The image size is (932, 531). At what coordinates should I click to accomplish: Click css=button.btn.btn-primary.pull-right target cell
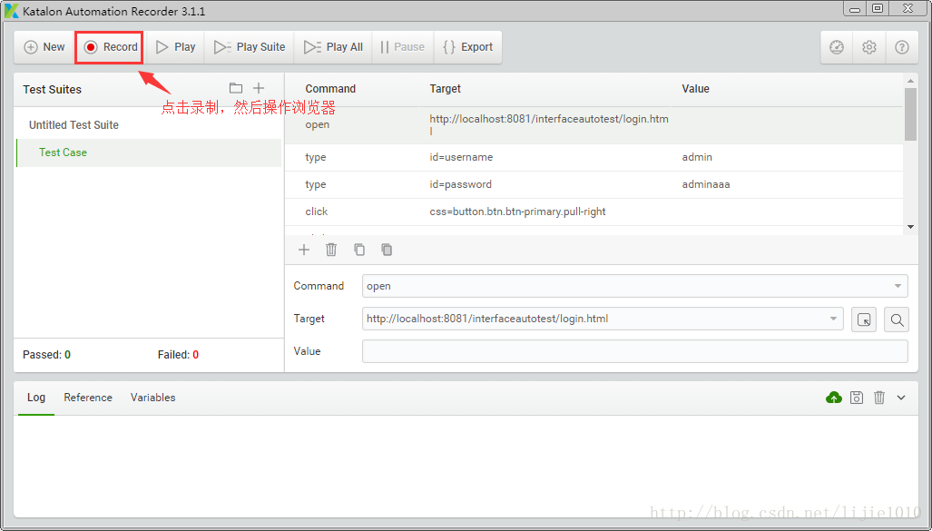[517, 211]
